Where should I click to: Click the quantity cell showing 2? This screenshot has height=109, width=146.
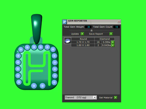98,45
